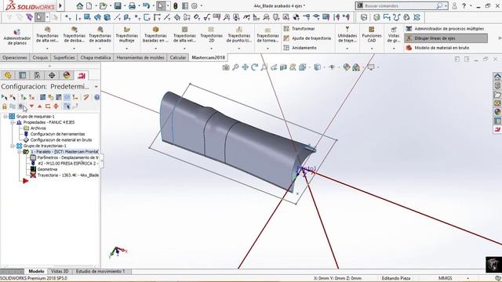Toggle the select cursor tool in title toolbar
Image resolution: width=502 pixels, height=282 pixels.
click(161, 5)
